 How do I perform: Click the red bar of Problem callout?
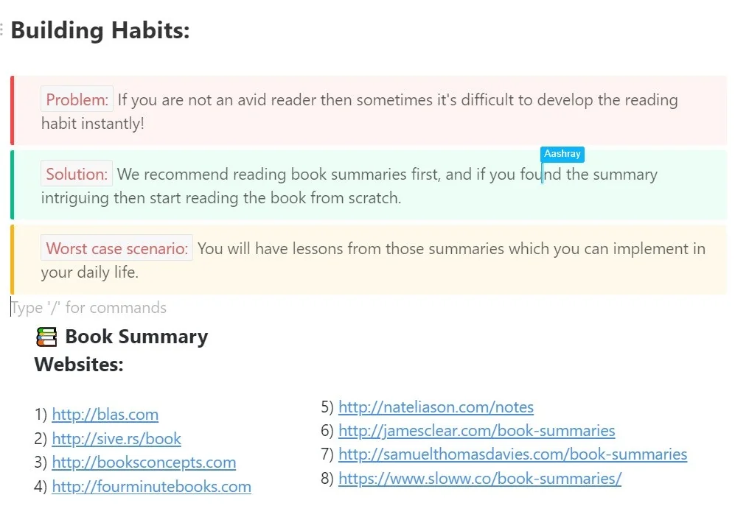pos(13,110)
